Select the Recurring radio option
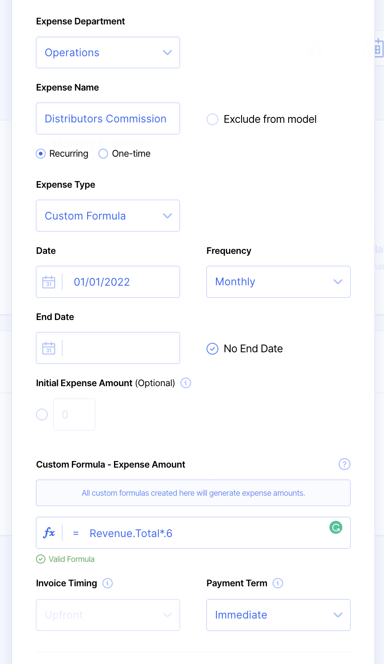This screenshot has height=664, width=384. [x=41, y=154]
